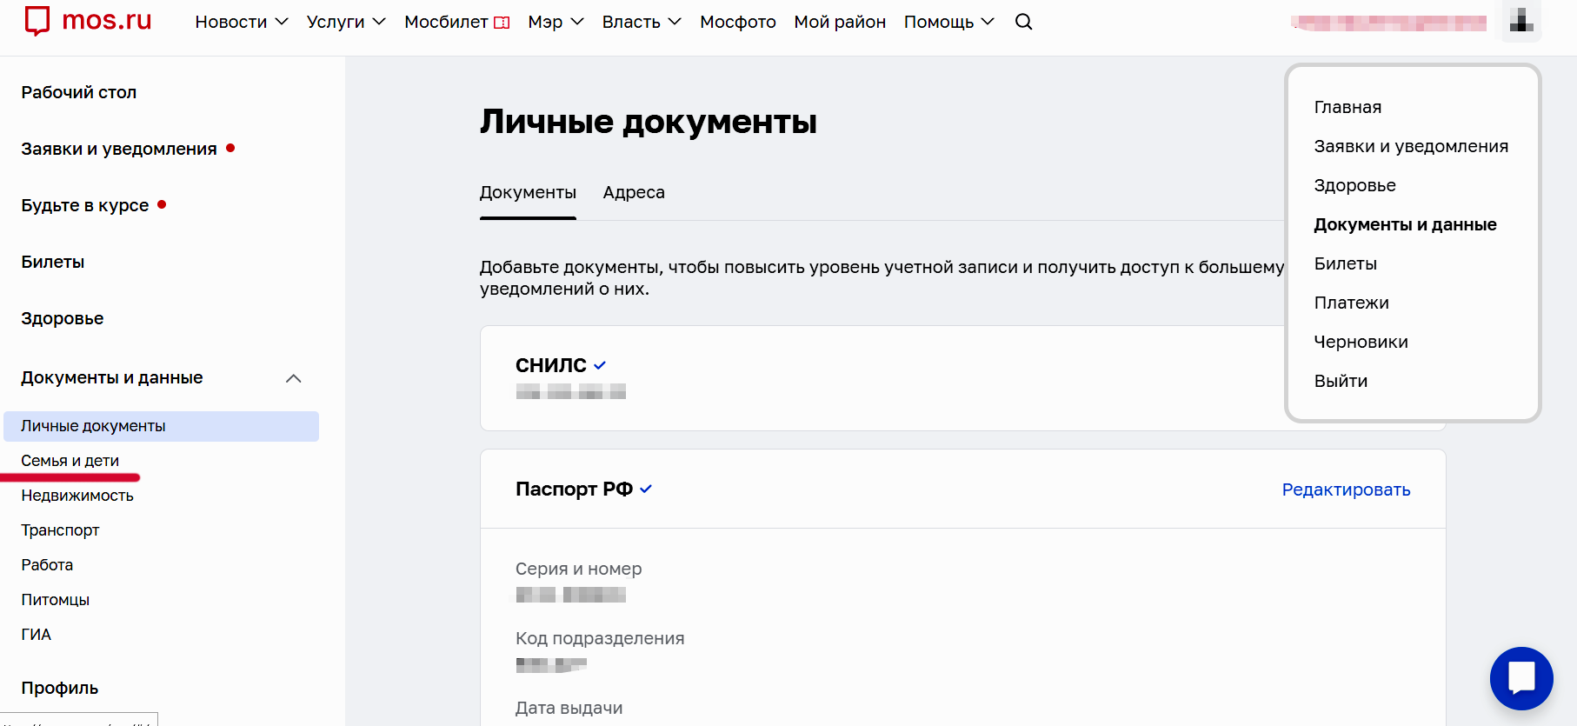Click the mos.ru logo

88,21
